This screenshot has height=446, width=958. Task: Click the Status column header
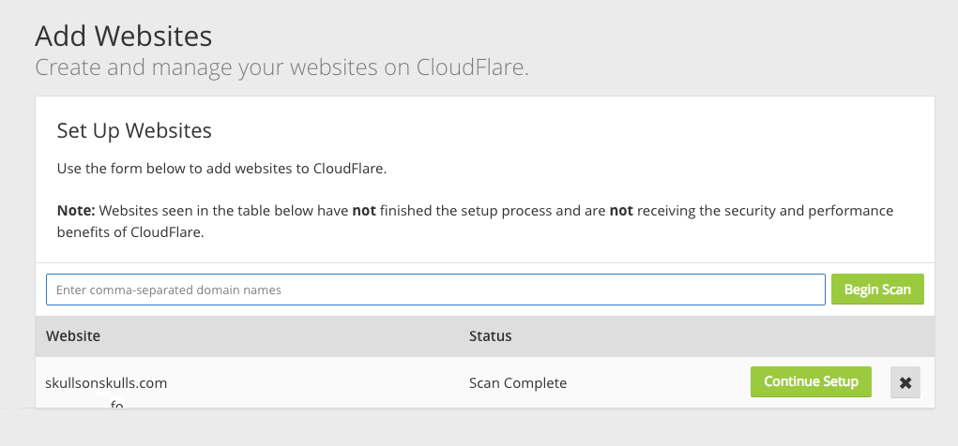coord(490,335)
